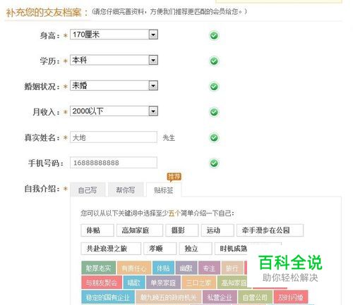Pick the green 憨厚老实 keyword tag
353x305 pixels.
pyautogui.click(x=99, y=268)
